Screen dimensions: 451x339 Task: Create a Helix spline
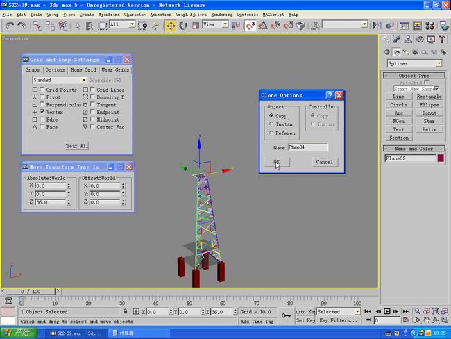(429, 129)
